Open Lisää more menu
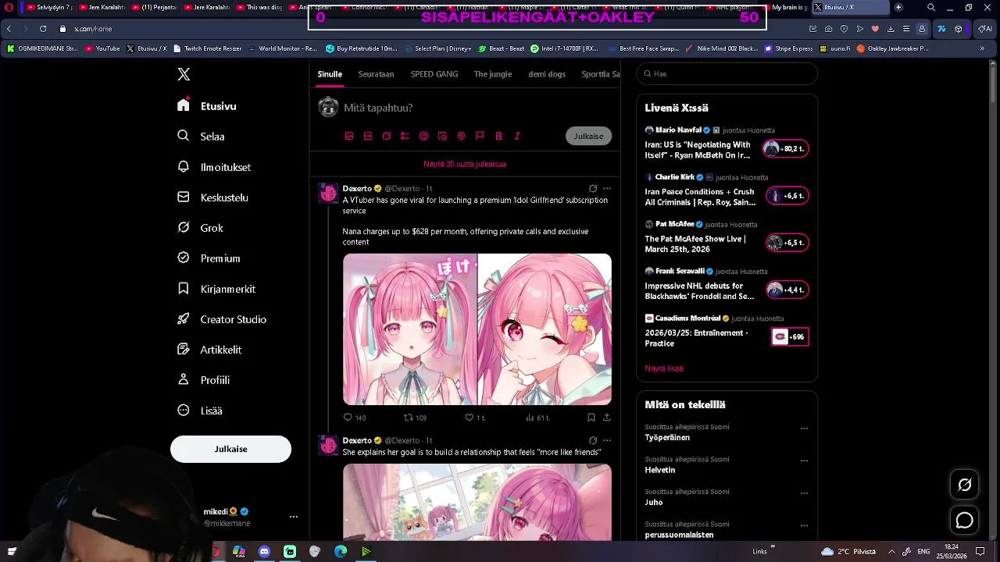This screenshot has width=1000, height=562. click(201, 411)
